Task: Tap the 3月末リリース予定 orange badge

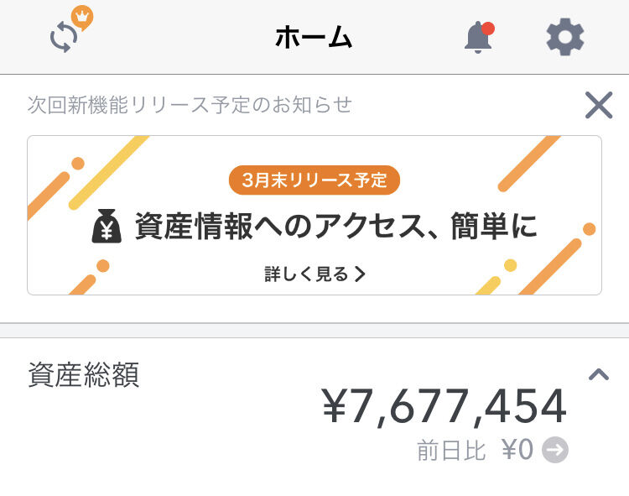Action: (314, 180)
